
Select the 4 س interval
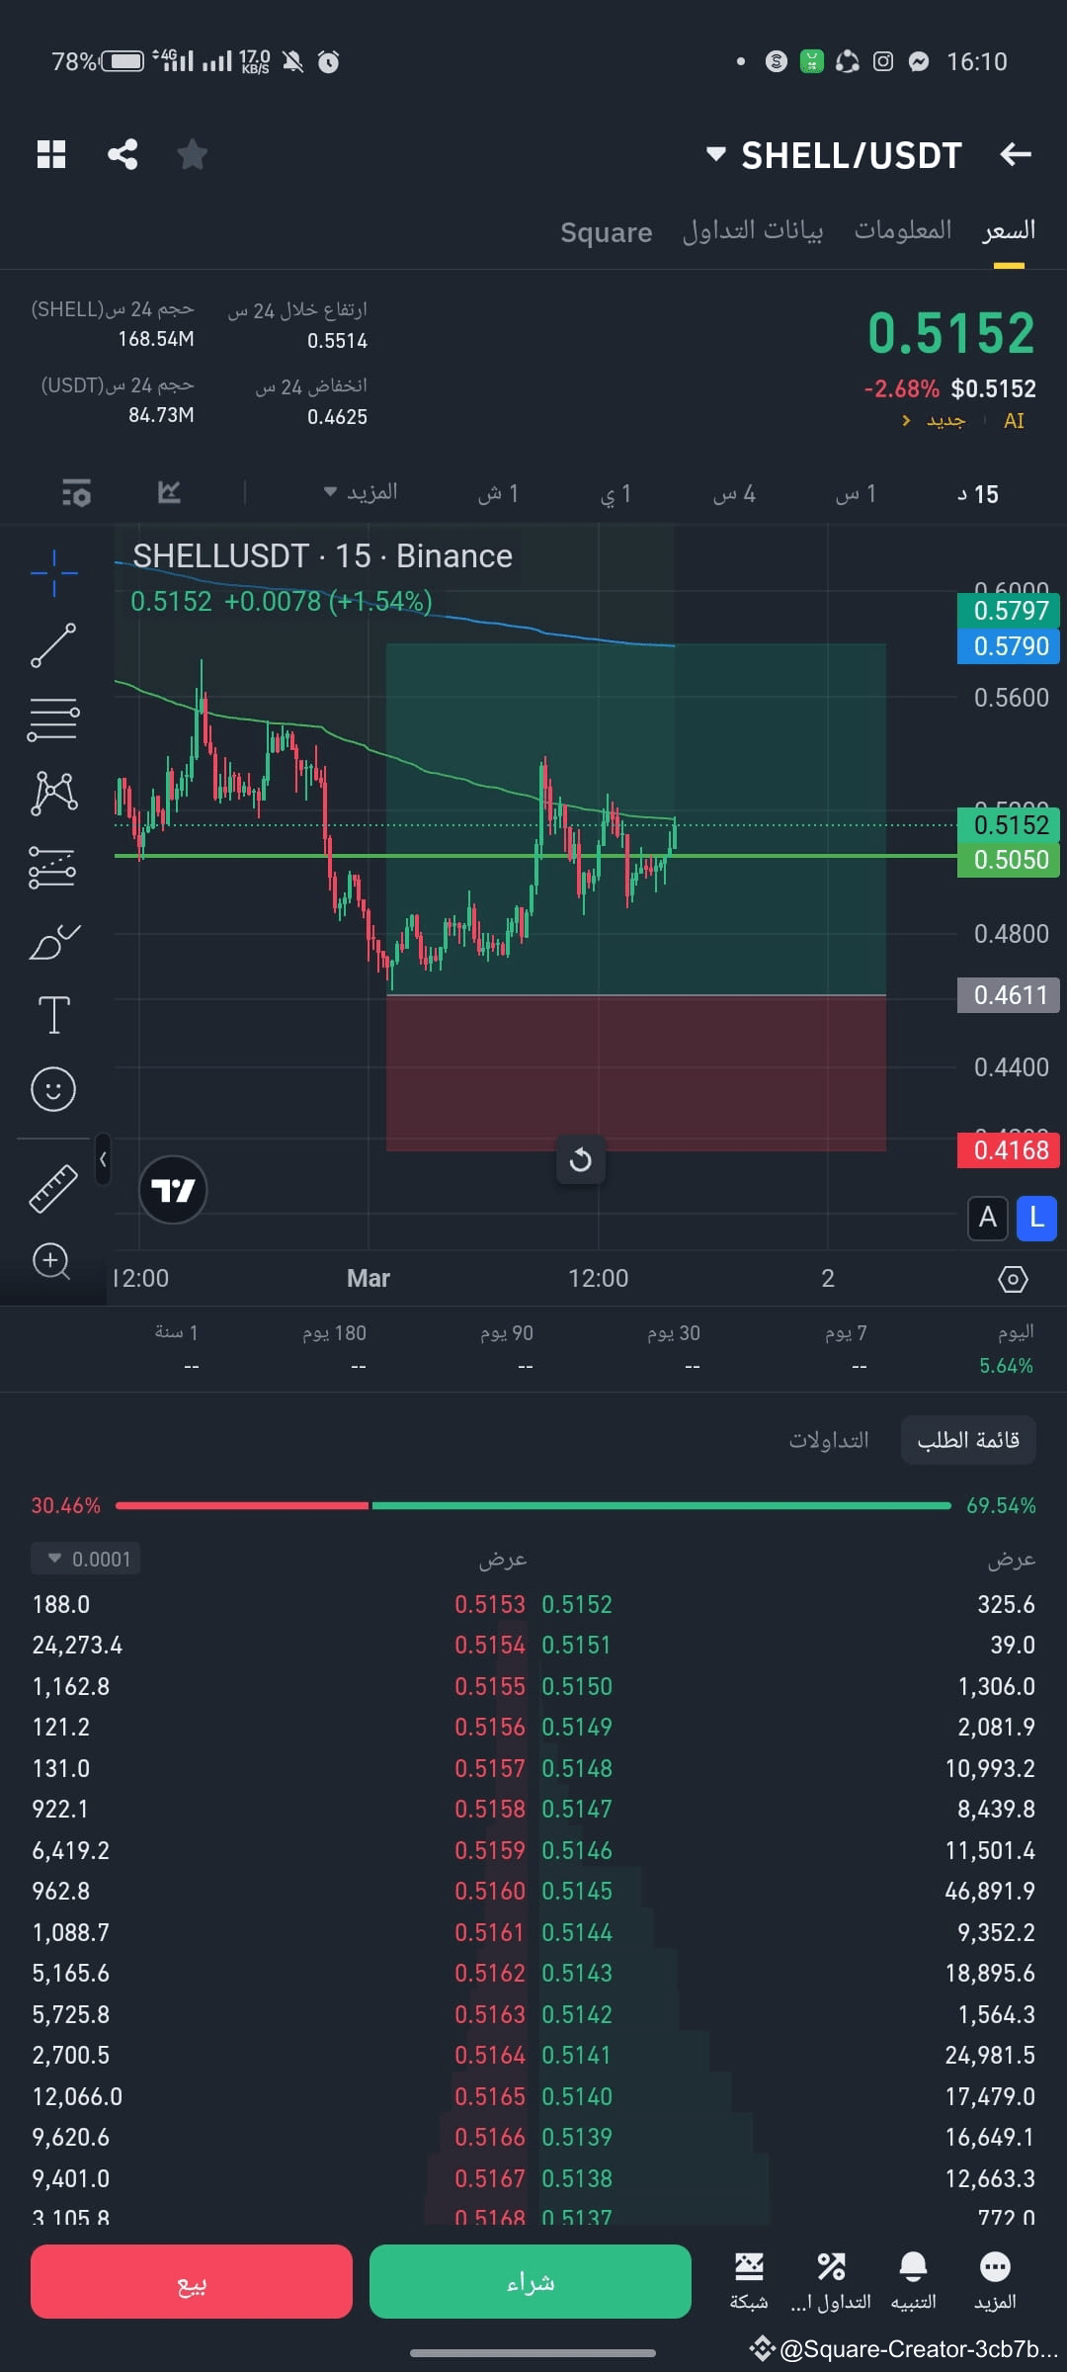pyautogui.click(x=734, y=493)
